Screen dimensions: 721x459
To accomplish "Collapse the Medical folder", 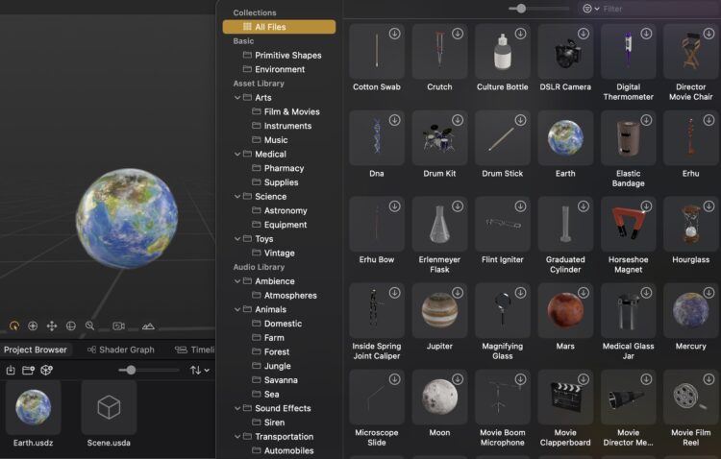I will [237, 155].
